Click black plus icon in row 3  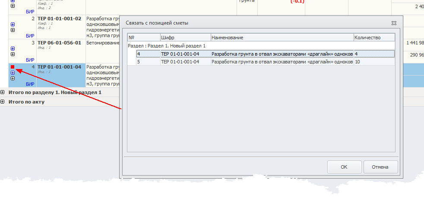(x=13, y=54)
